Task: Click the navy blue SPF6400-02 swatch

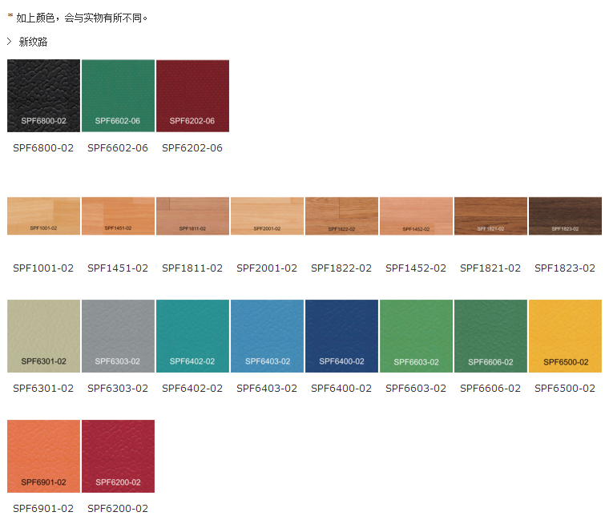Action: tap(341, 336)
